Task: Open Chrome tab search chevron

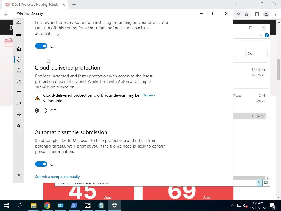Action: [237, 4]
